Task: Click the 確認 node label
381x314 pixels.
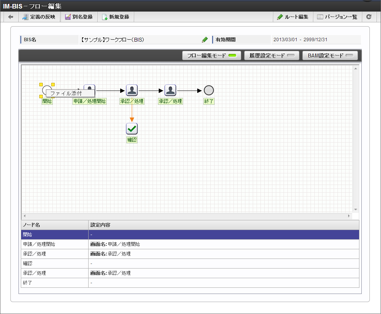Action: pyautogui.click(x=132, y=140)
